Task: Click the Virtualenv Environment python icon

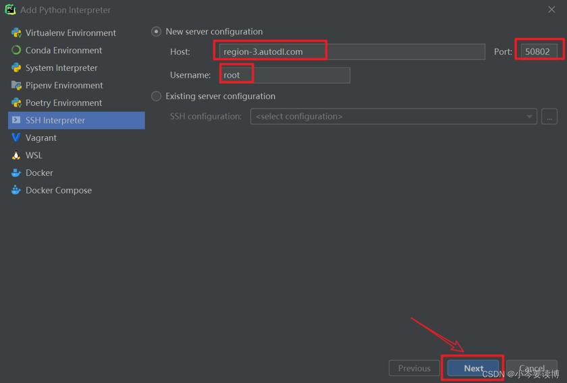Action: [x=16, y=33]
